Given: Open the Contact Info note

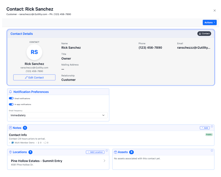Looking at the screenshot, I should [x=18, y=135].
